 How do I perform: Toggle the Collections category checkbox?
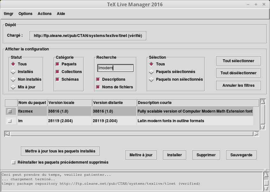[57, 72]
